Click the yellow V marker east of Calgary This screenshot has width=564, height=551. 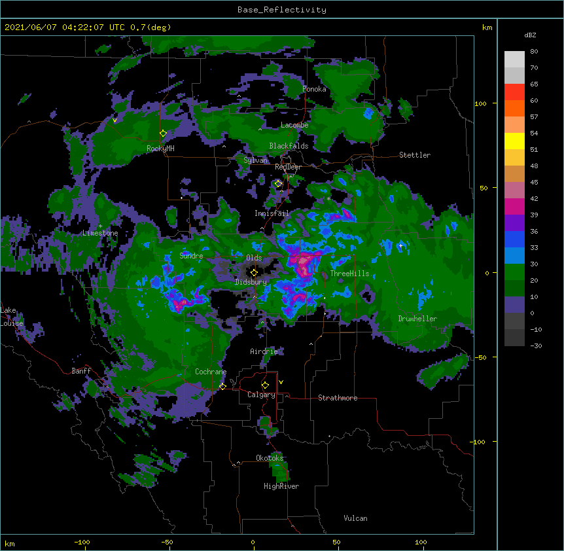pos(281,382)
